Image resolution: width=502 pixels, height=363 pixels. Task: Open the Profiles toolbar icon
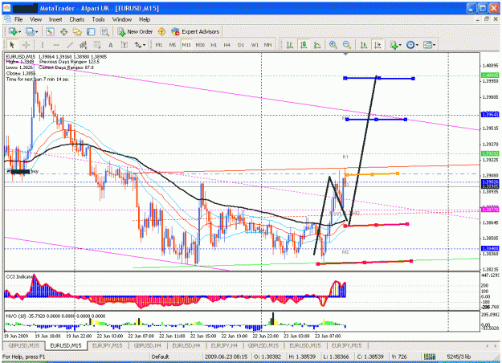[30, 31]
